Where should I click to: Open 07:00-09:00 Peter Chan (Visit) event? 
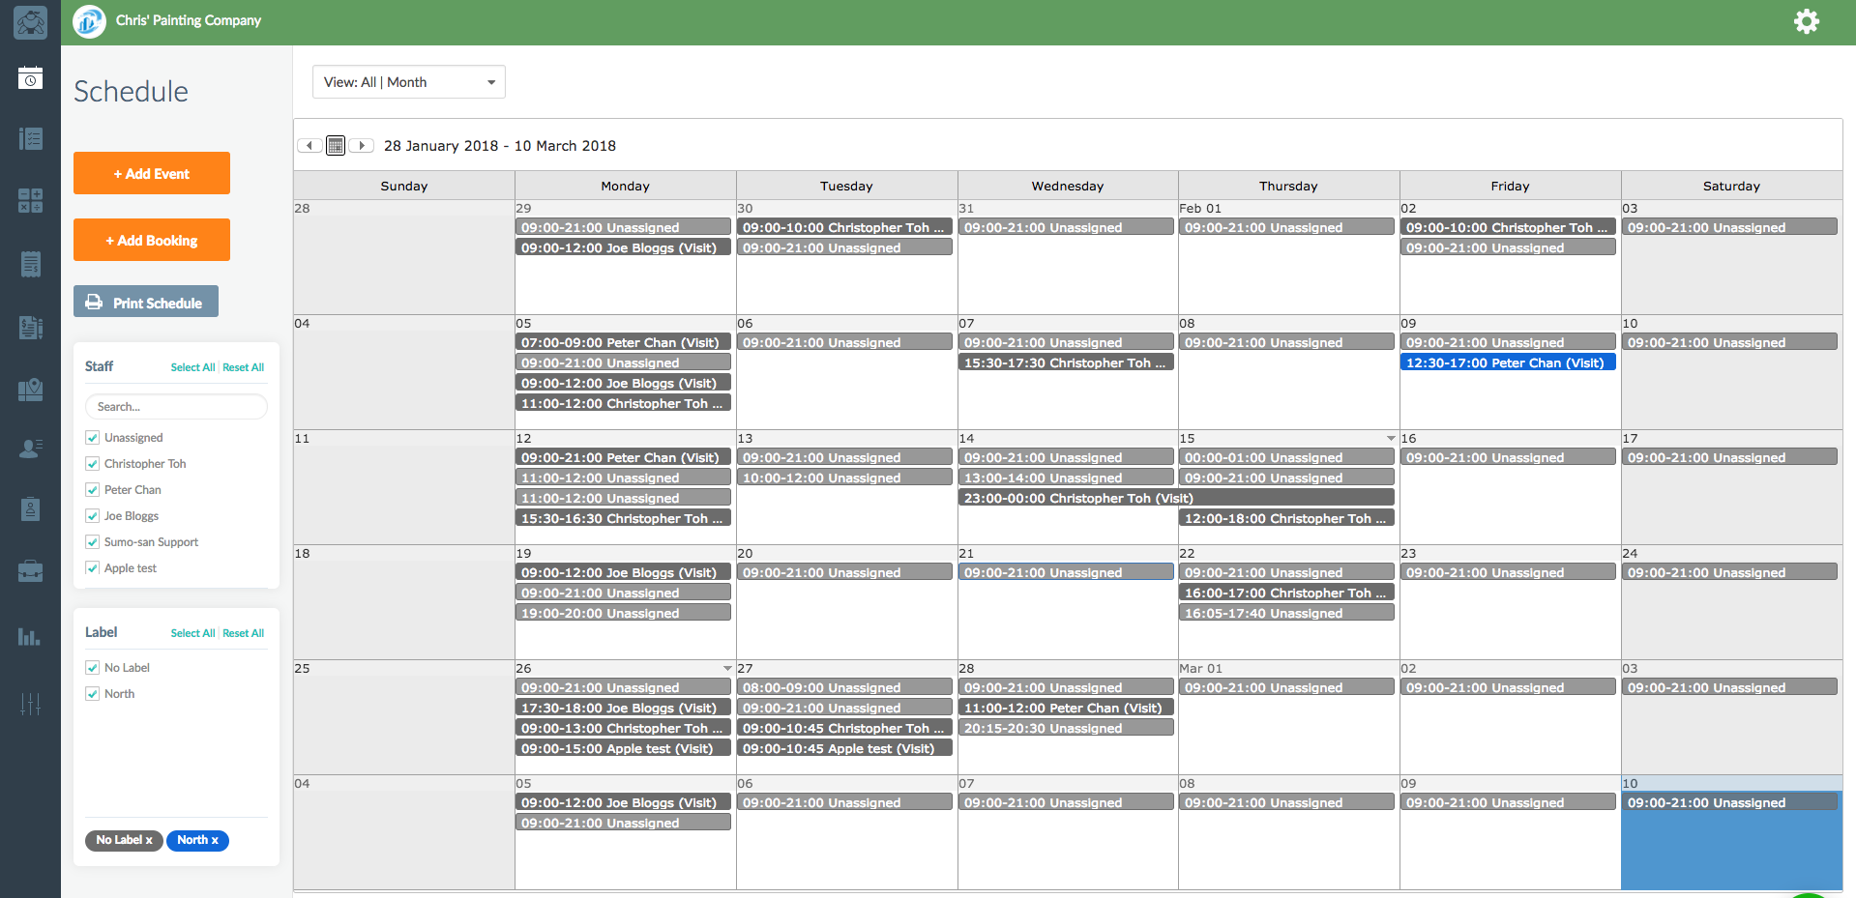(623, 342)
